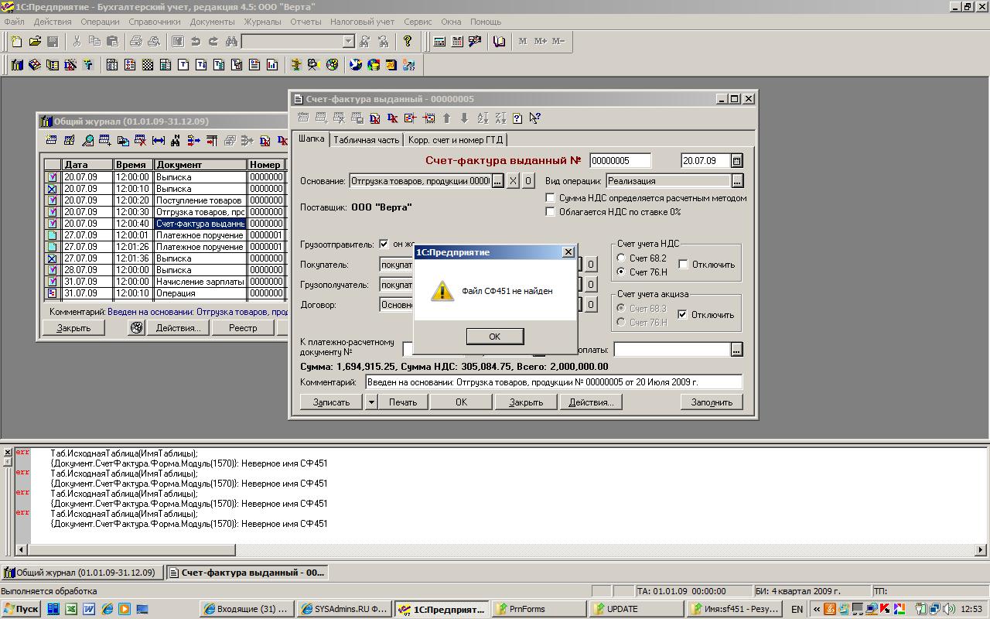Click the Paste clipboard toolbar icon
Image resolution: width=990 pixels, height=619 pixels.
pos(112,42)
